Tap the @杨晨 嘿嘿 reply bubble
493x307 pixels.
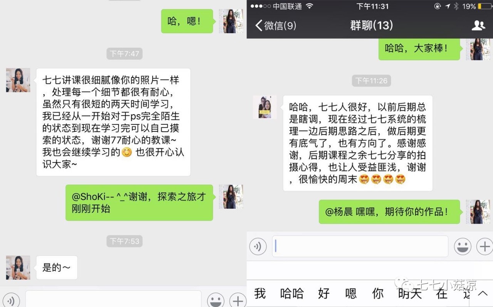pos(389,211)
